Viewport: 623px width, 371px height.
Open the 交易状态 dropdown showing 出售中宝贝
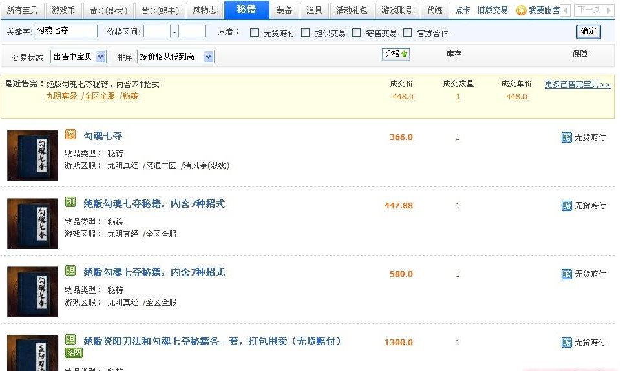click(x=78, y=57)
